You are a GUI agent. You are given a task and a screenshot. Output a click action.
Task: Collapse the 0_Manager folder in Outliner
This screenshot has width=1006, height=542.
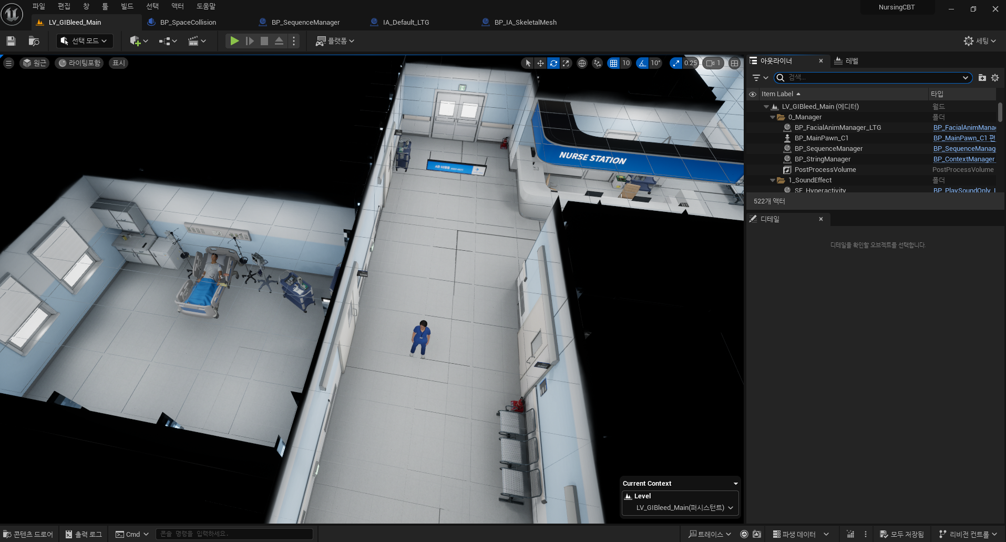(773, 117)
